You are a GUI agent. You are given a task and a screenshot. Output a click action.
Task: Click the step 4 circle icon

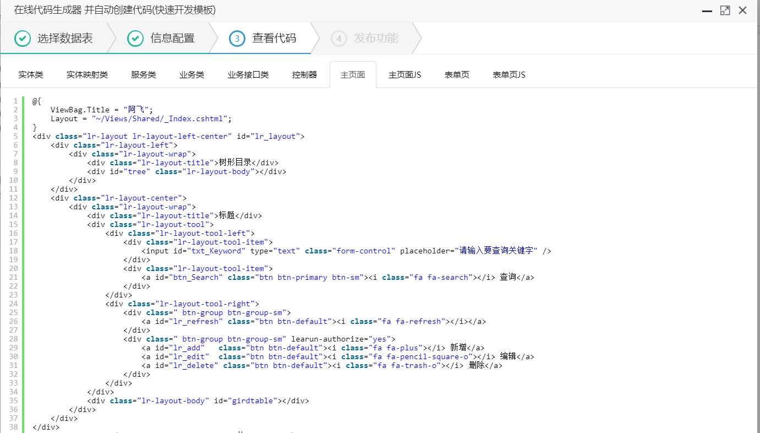click(339, 39)
